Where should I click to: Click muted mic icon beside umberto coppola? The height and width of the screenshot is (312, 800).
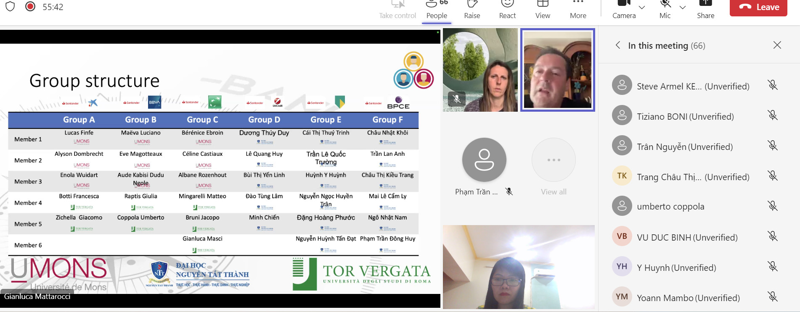pos(772,206)
